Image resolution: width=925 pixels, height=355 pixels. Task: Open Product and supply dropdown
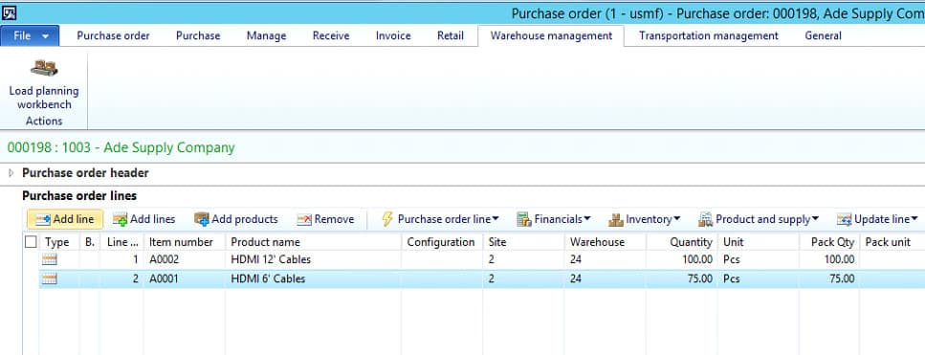pos(759,219)
